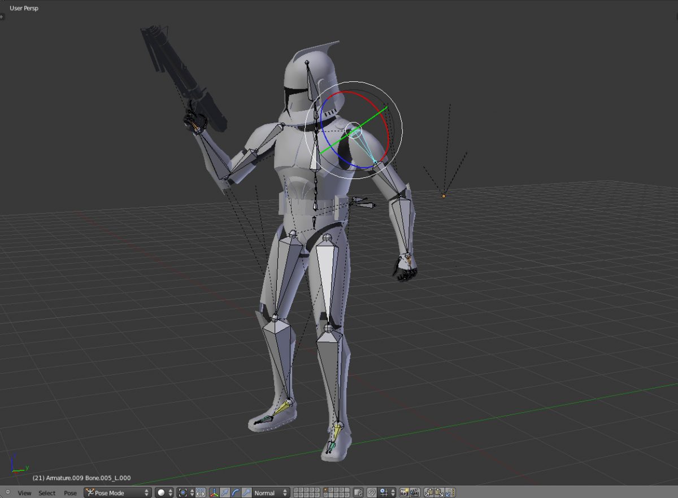Paste the X-flipped pose
Viewport: 678px width, 498px height.
tap(450, 493)
